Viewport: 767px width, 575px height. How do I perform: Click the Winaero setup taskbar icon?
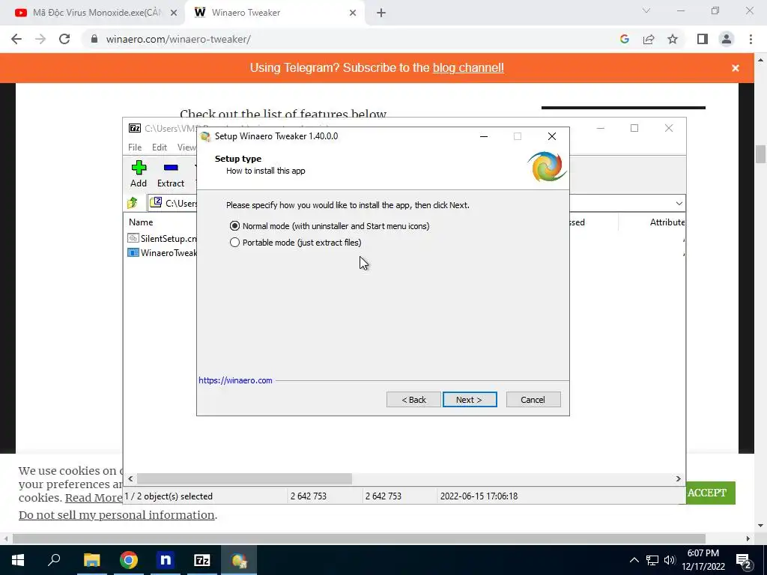[239, 560]
